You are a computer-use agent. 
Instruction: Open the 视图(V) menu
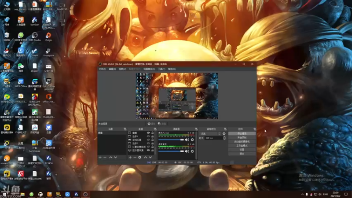coord(122,69)
